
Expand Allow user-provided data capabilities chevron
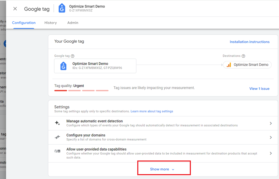(x=271, y=153)
